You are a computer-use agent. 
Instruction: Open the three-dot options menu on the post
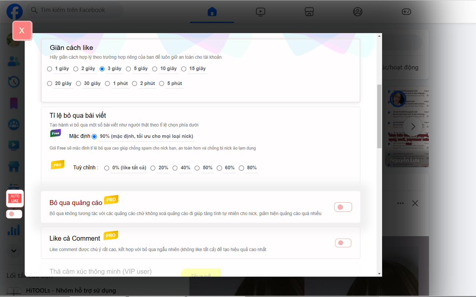pyautogui.click(x=400, y=203)
